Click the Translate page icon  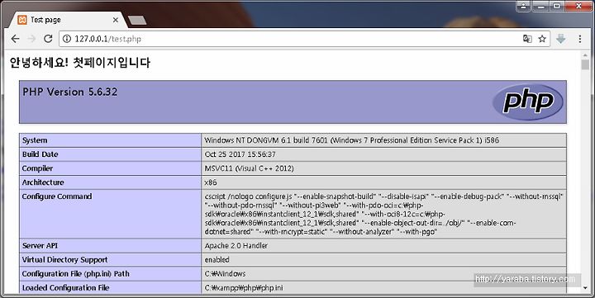527,39
